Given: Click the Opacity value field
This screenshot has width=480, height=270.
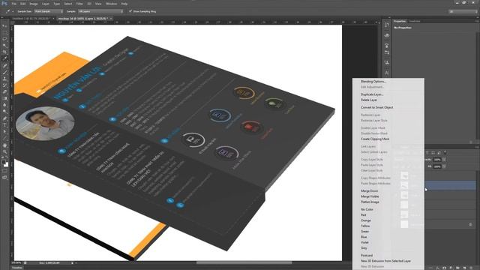Looking at the screenshot, I should (437, 160).
